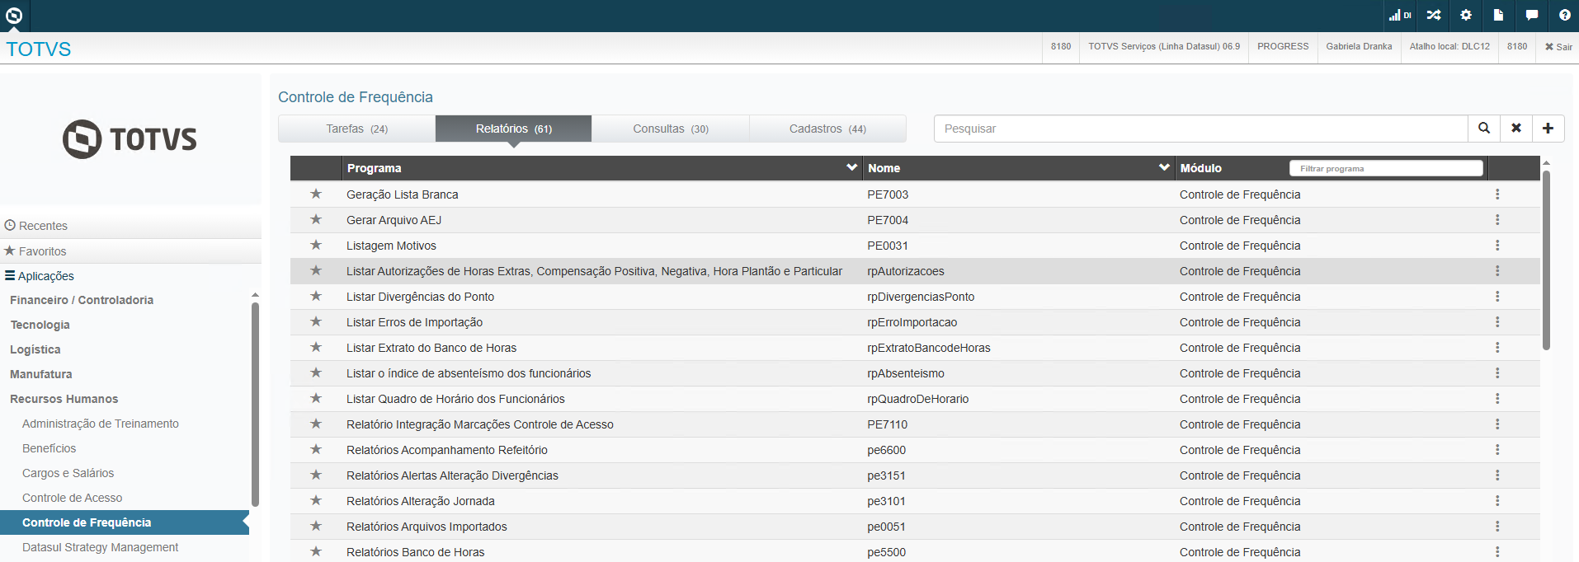Open the settings gear icon
The width and height of the screenshot is (1579, 562).
click(1466, 15)
